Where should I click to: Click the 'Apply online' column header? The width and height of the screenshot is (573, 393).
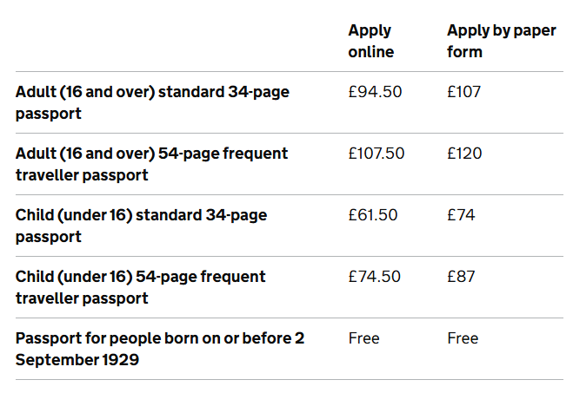pos(371,41)
